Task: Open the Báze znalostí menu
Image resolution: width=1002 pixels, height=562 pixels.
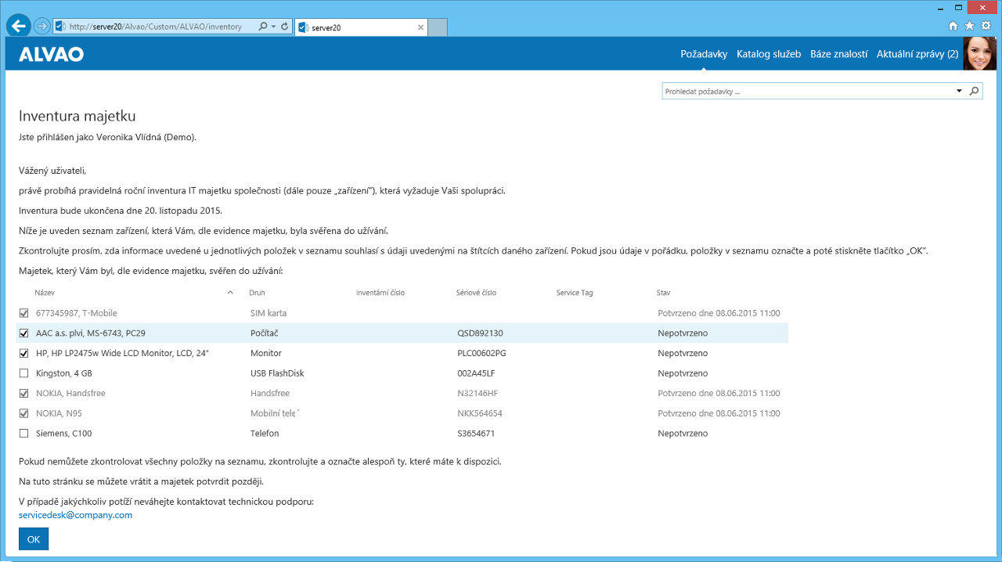Action: pyautogui.click(x=838, y=54)
